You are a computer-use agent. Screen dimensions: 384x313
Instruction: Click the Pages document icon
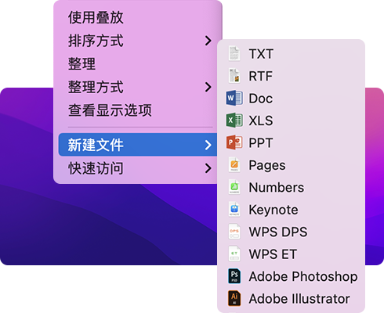(x=234, y=165)
